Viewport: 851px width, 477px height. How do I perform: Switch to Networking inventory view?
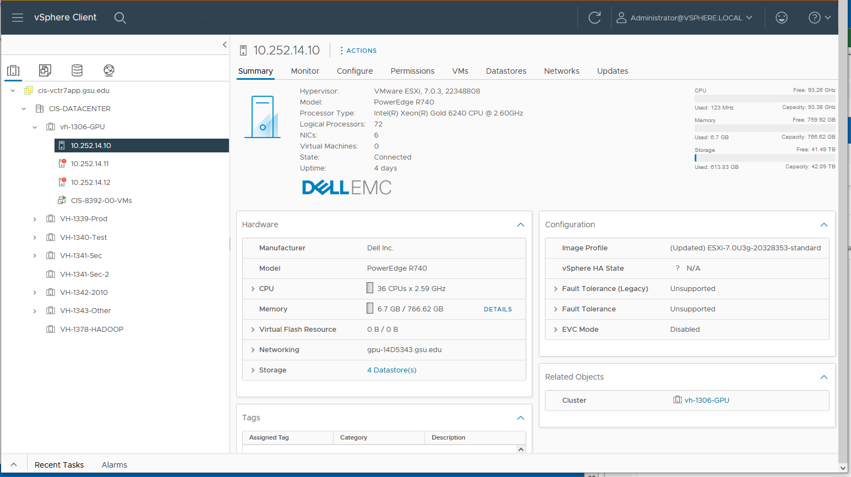pyautogui.click(x=109, y=70)
